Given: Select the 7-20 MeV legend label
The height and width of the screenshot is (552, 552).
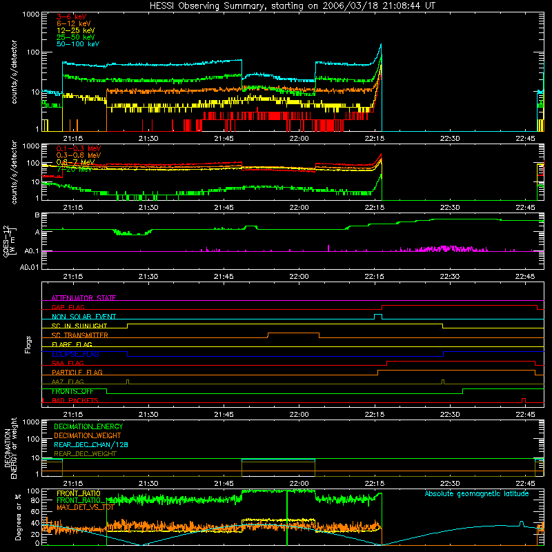Looking at the screenshot, I should pos(74,169).
